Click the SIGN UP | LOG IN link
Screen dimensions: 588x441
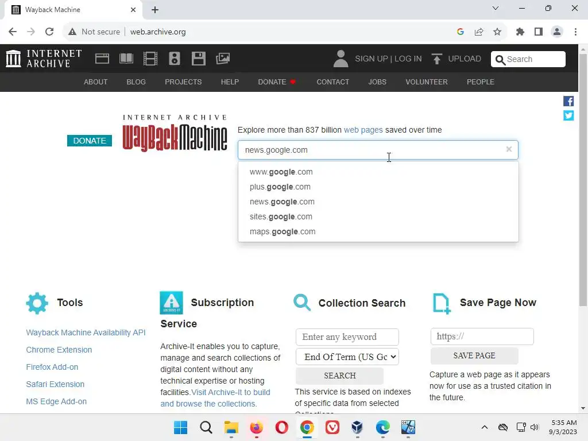pyautogui.click(x=388, y=59)
